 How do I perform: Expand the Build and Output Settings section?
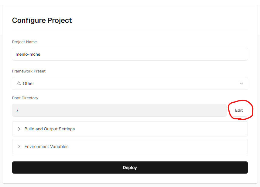130,129
